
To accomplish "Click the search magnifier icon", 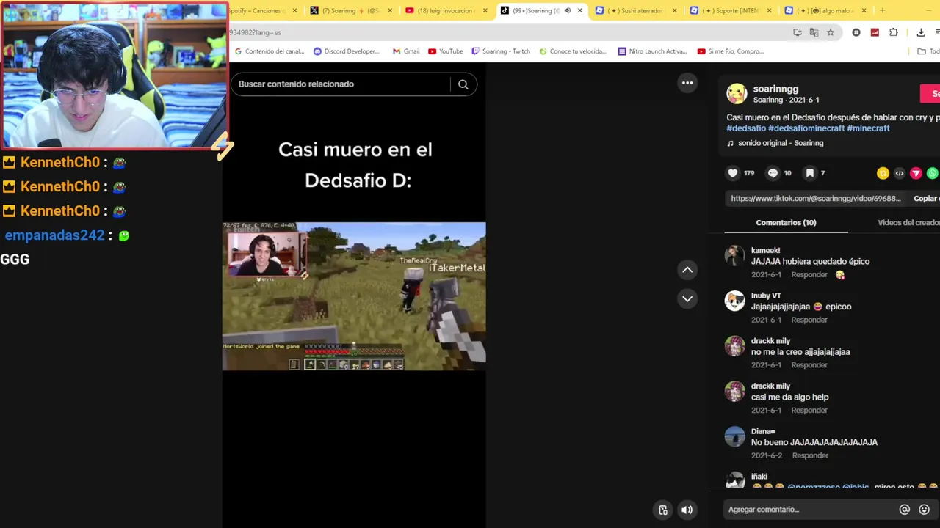I will (x=463, y=84).
